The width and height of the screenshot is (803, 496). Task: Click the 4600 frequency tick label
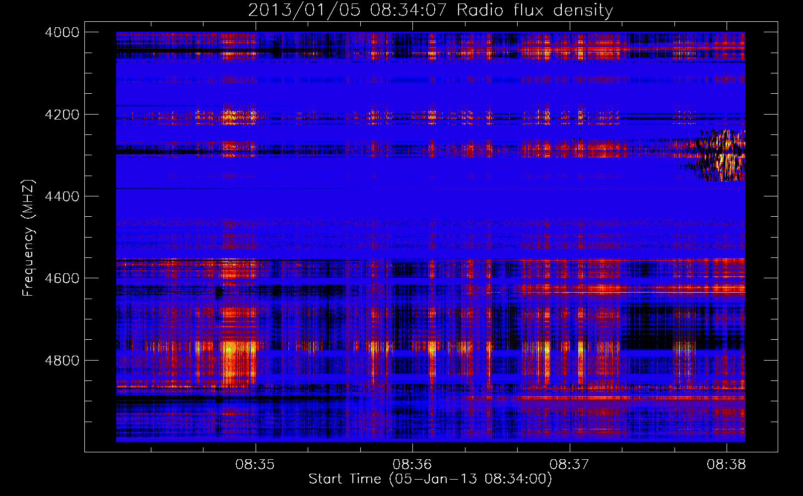pyautogui.click(x=62, y=278)
